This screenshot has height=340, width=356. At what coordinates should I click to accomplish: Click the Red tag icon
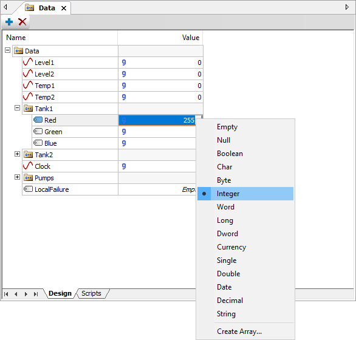[38, 120]
